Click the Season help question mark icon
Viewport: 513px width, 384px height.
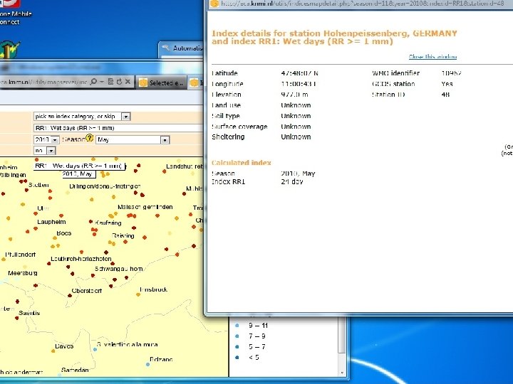pos(89,139)
